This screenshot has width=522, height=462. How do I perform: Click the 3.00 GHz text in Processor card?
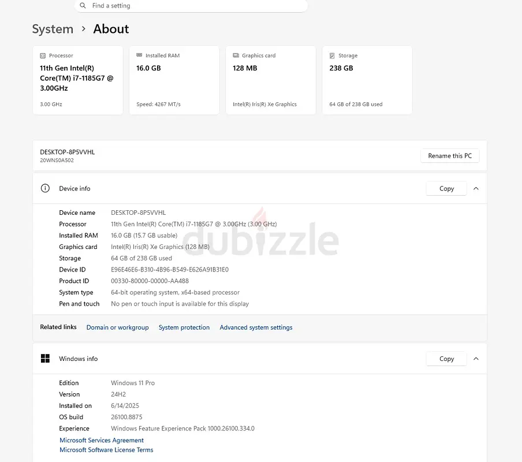[x=51, y=104]
